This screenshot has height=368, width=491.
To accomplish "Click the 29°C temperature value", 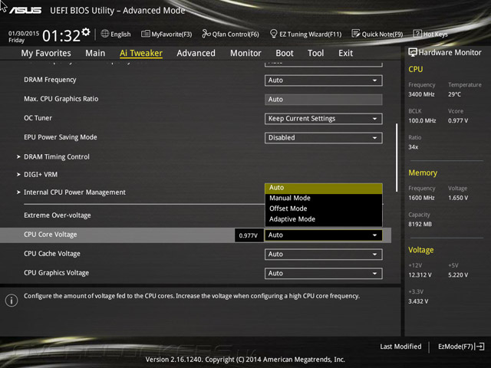I will [454, 94].
